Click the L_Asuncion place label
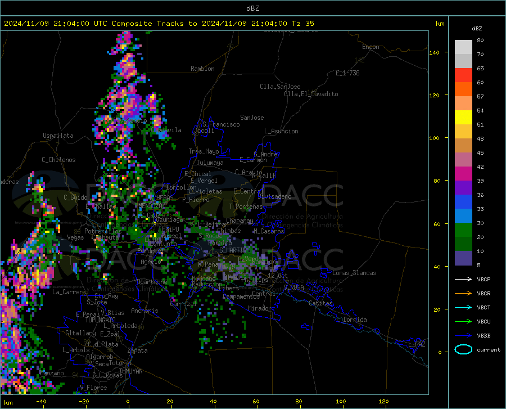This screenshot has height=409, width=506. pos(281,131)
